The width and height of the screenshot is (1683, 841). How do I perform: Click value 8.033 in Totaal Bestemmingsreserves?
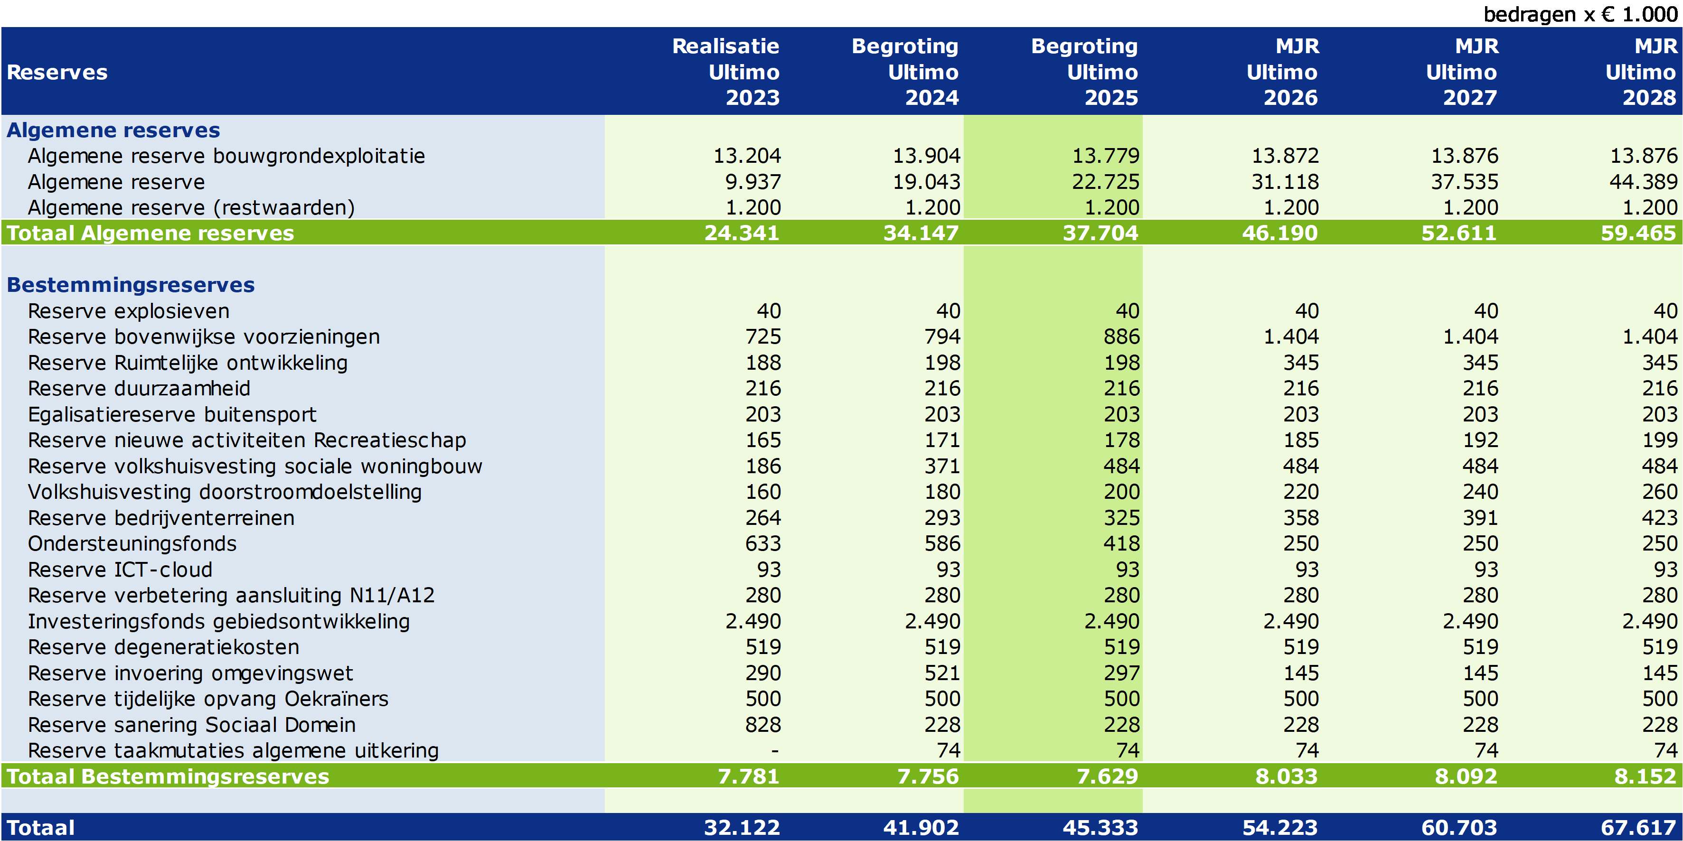pyautogui.click(x=1287, y=776)
